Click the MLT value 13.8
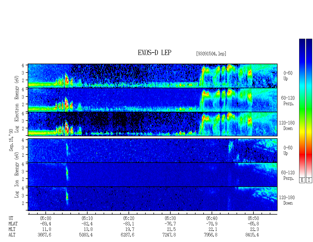The height and width of the screenshot is (242, 313). click(x=88, y=230)
